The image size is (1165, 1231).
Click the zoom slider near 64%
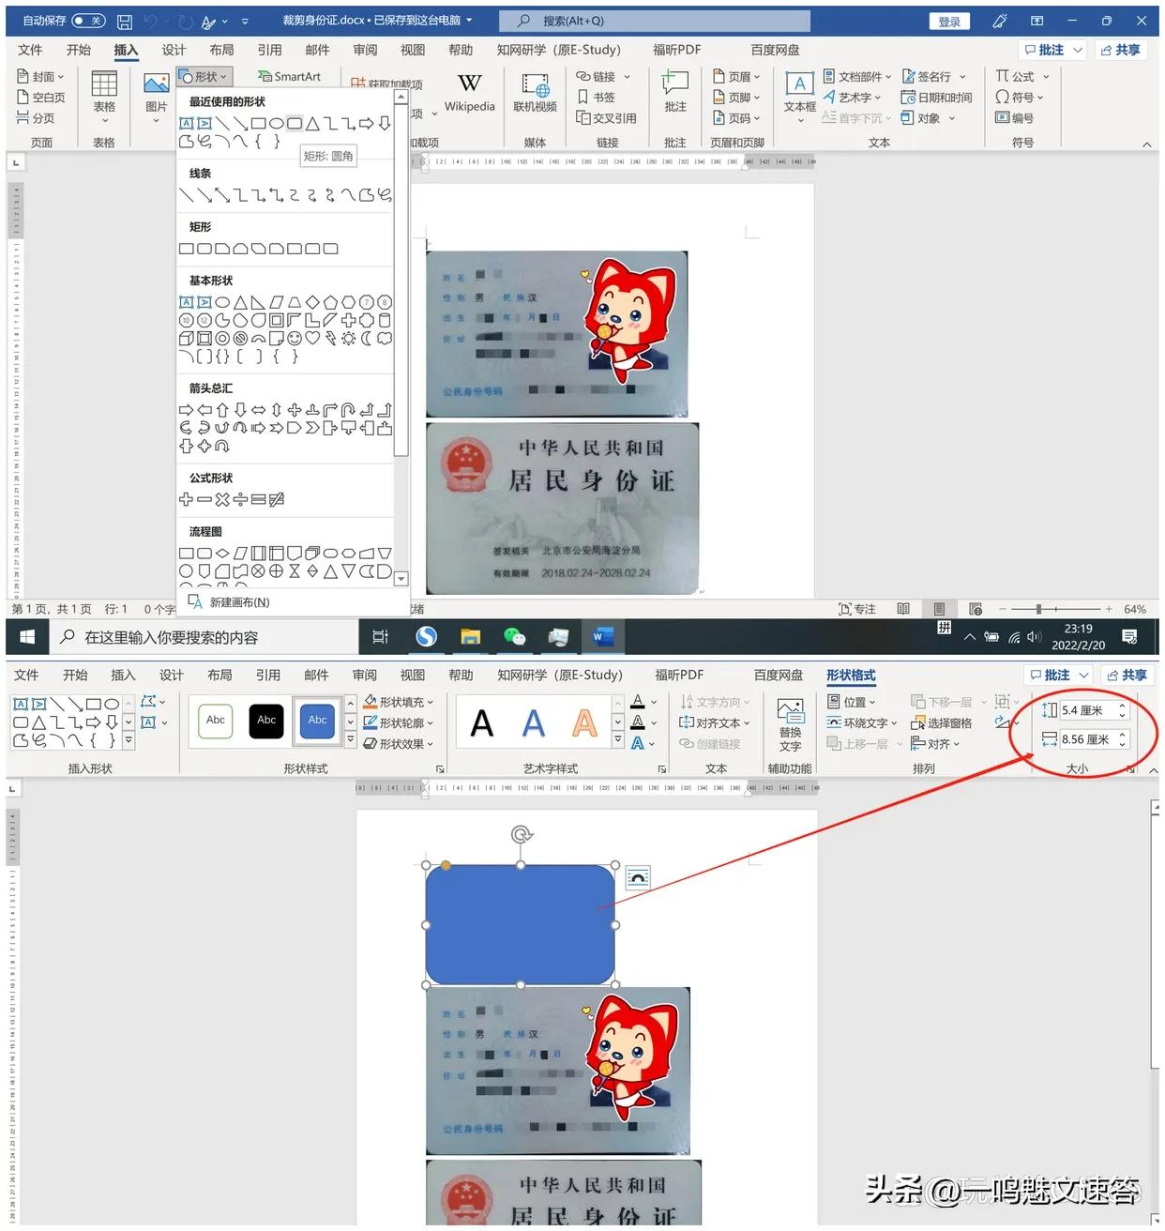1038,608
